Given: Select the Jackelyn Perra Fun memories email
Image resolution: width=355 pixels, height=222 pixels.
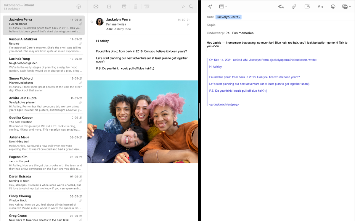Looking at the screenshot, I should pos(44,25).
